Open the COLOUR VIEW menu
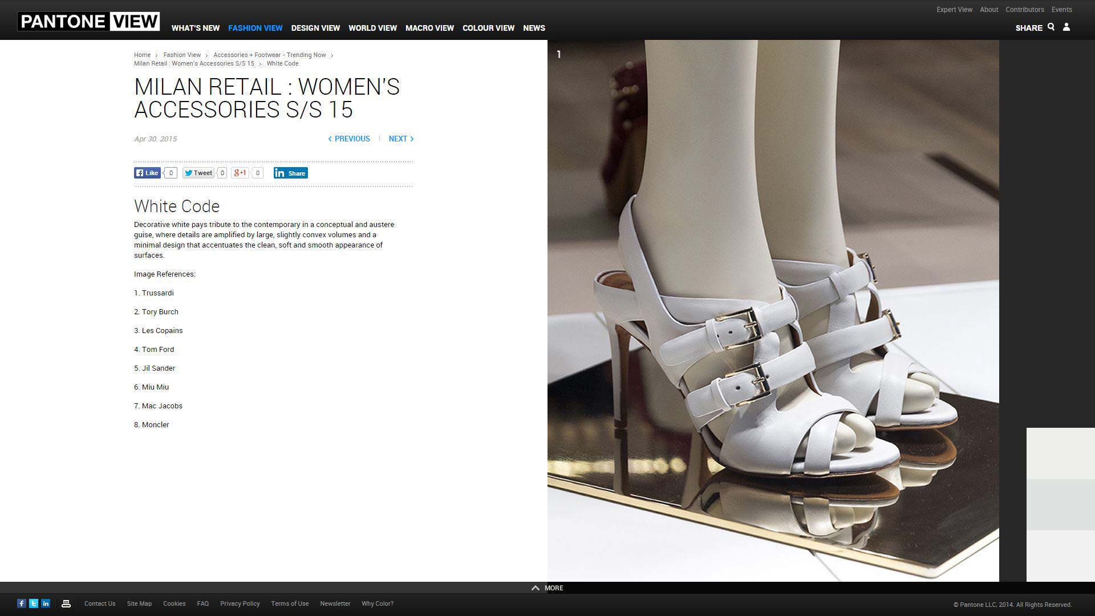The height and width of the screenshot is (616, 1095). coord(489,28)
